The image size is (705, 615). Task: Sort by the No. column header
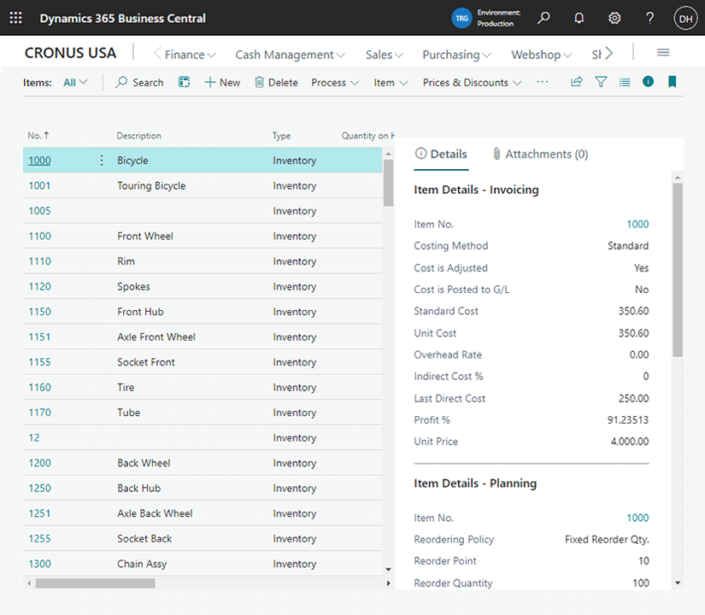click(x=38, y=136)
